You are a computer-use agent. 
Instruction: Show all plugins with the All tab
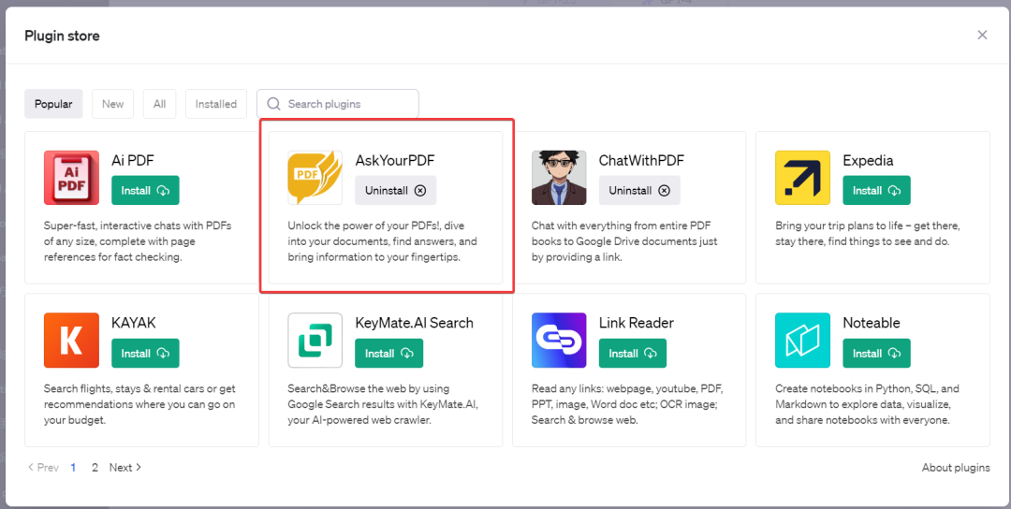click(x=159, y=104)
